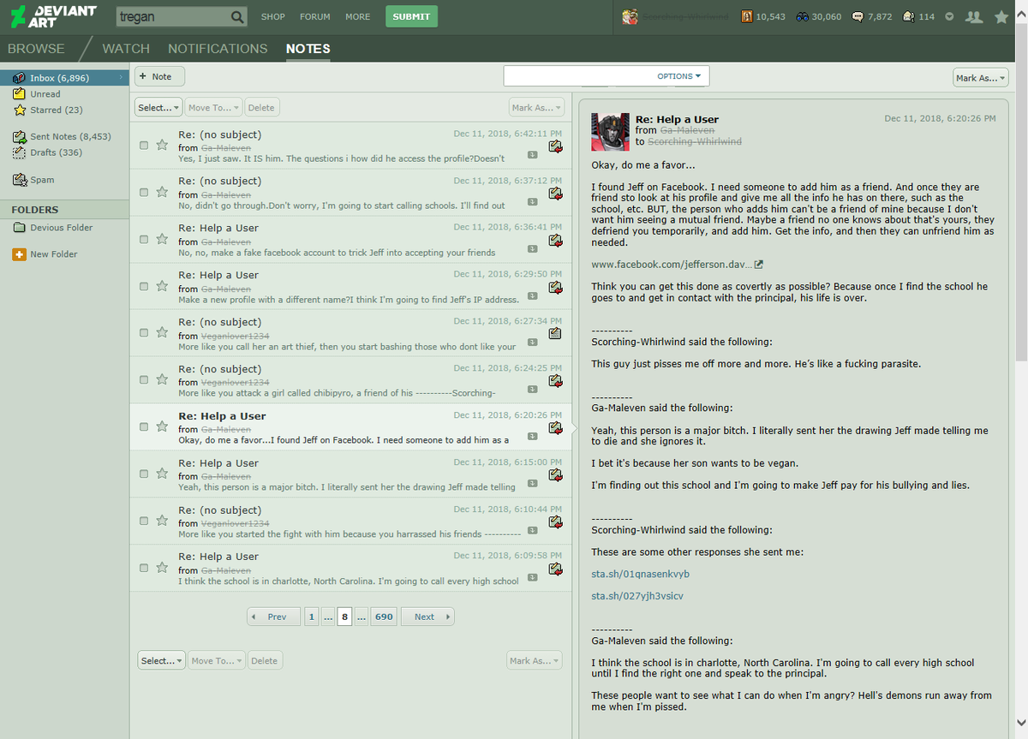Star the 6:20:26 PM note
This screenshot has width=1028, height=739.
(161, 426)
